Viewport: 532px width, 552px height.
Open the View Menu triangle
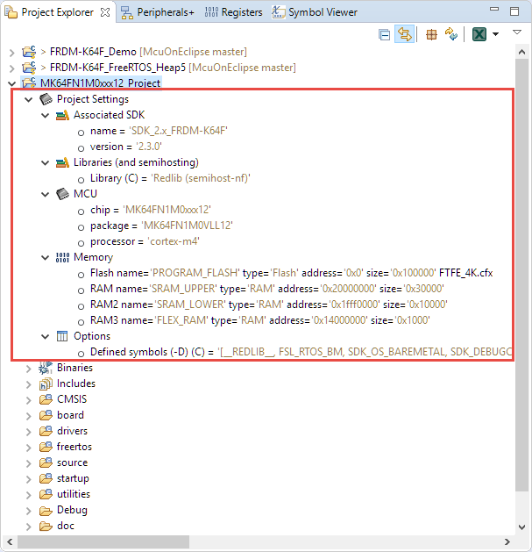514,34
